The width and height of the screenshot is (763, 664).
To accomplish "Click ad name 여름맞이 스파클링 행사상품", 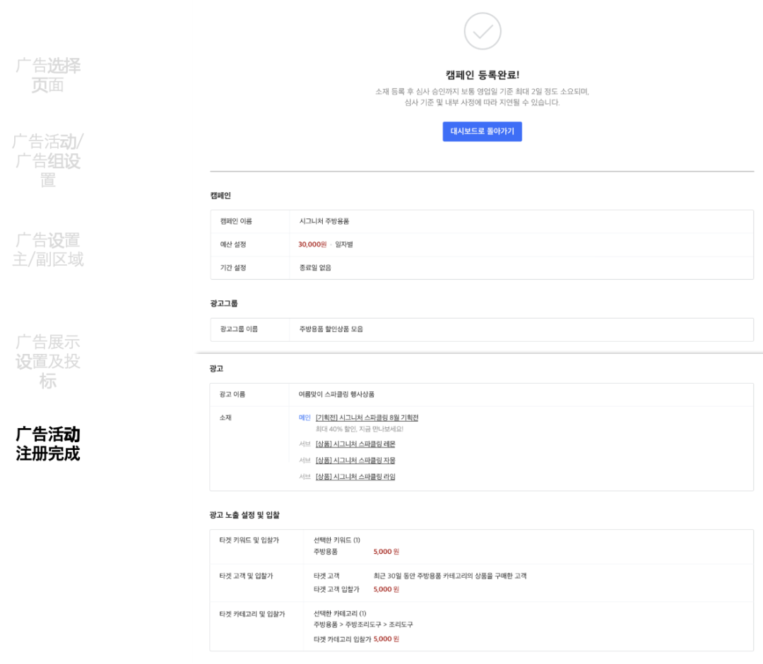I will click(x=336, y=394).
